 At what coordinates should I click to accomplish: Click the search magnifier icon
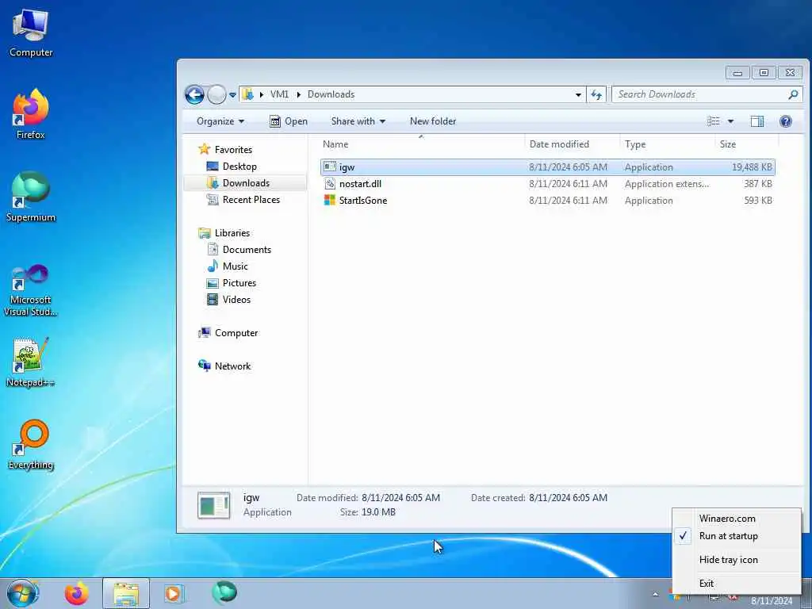point(793,94)
